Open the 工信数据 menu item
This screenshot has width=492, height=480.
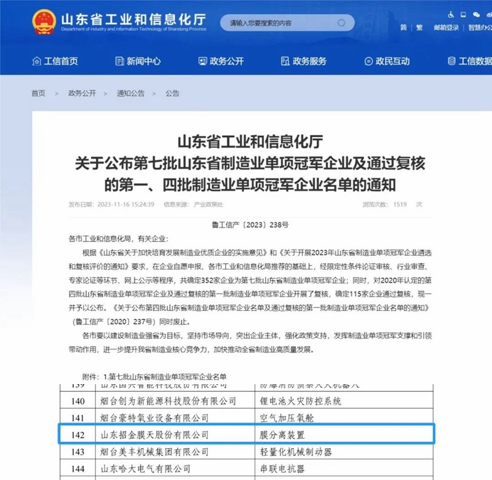tap(470, 61)
